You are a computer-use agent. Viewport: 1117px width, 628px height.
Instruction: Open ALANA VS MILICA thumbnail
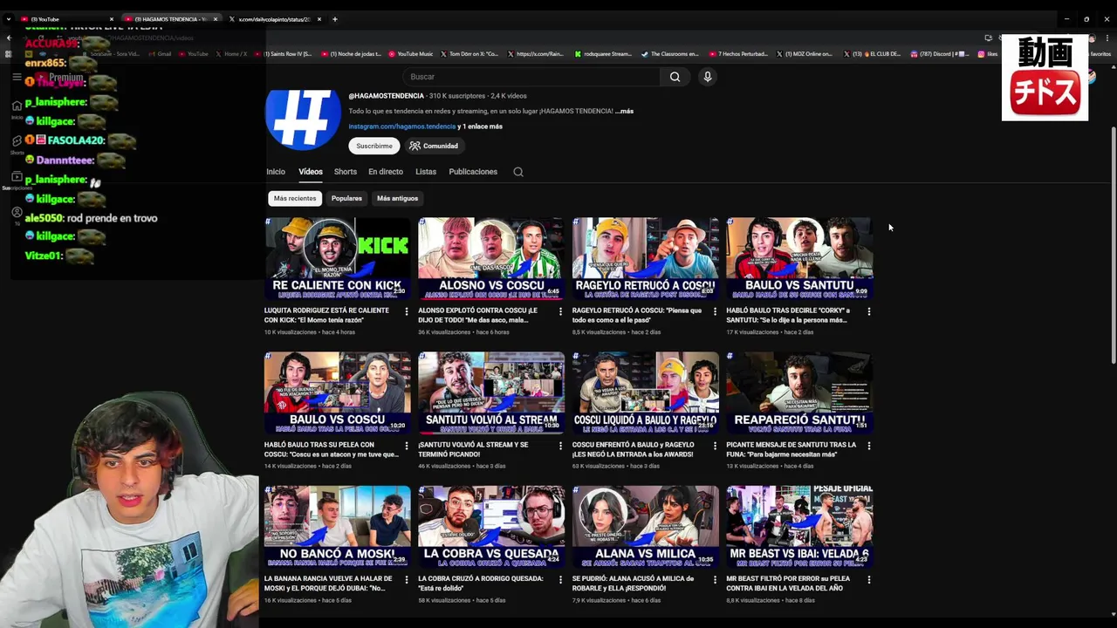pyautogui.click(x=646, y=526)
